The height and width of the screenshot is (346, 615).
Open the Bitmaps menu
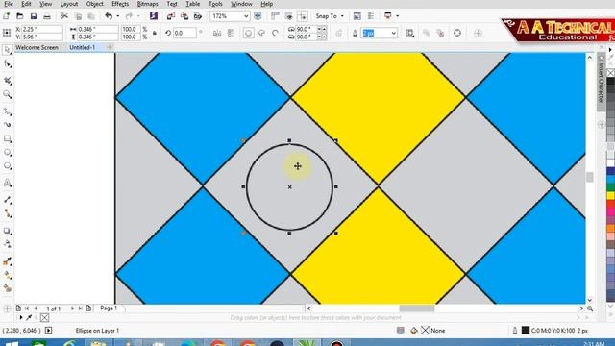147,4
